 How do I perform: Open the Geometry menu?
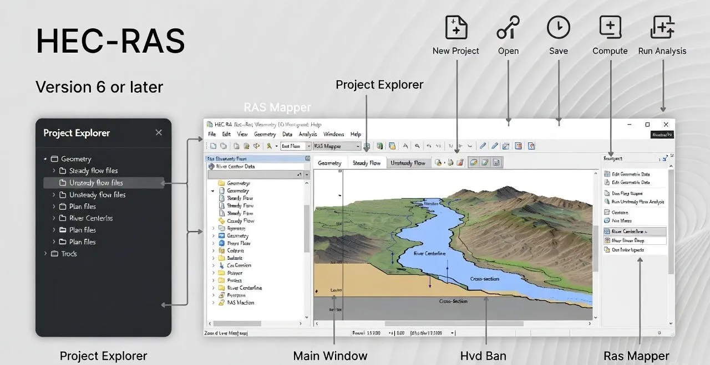point(265,134)
